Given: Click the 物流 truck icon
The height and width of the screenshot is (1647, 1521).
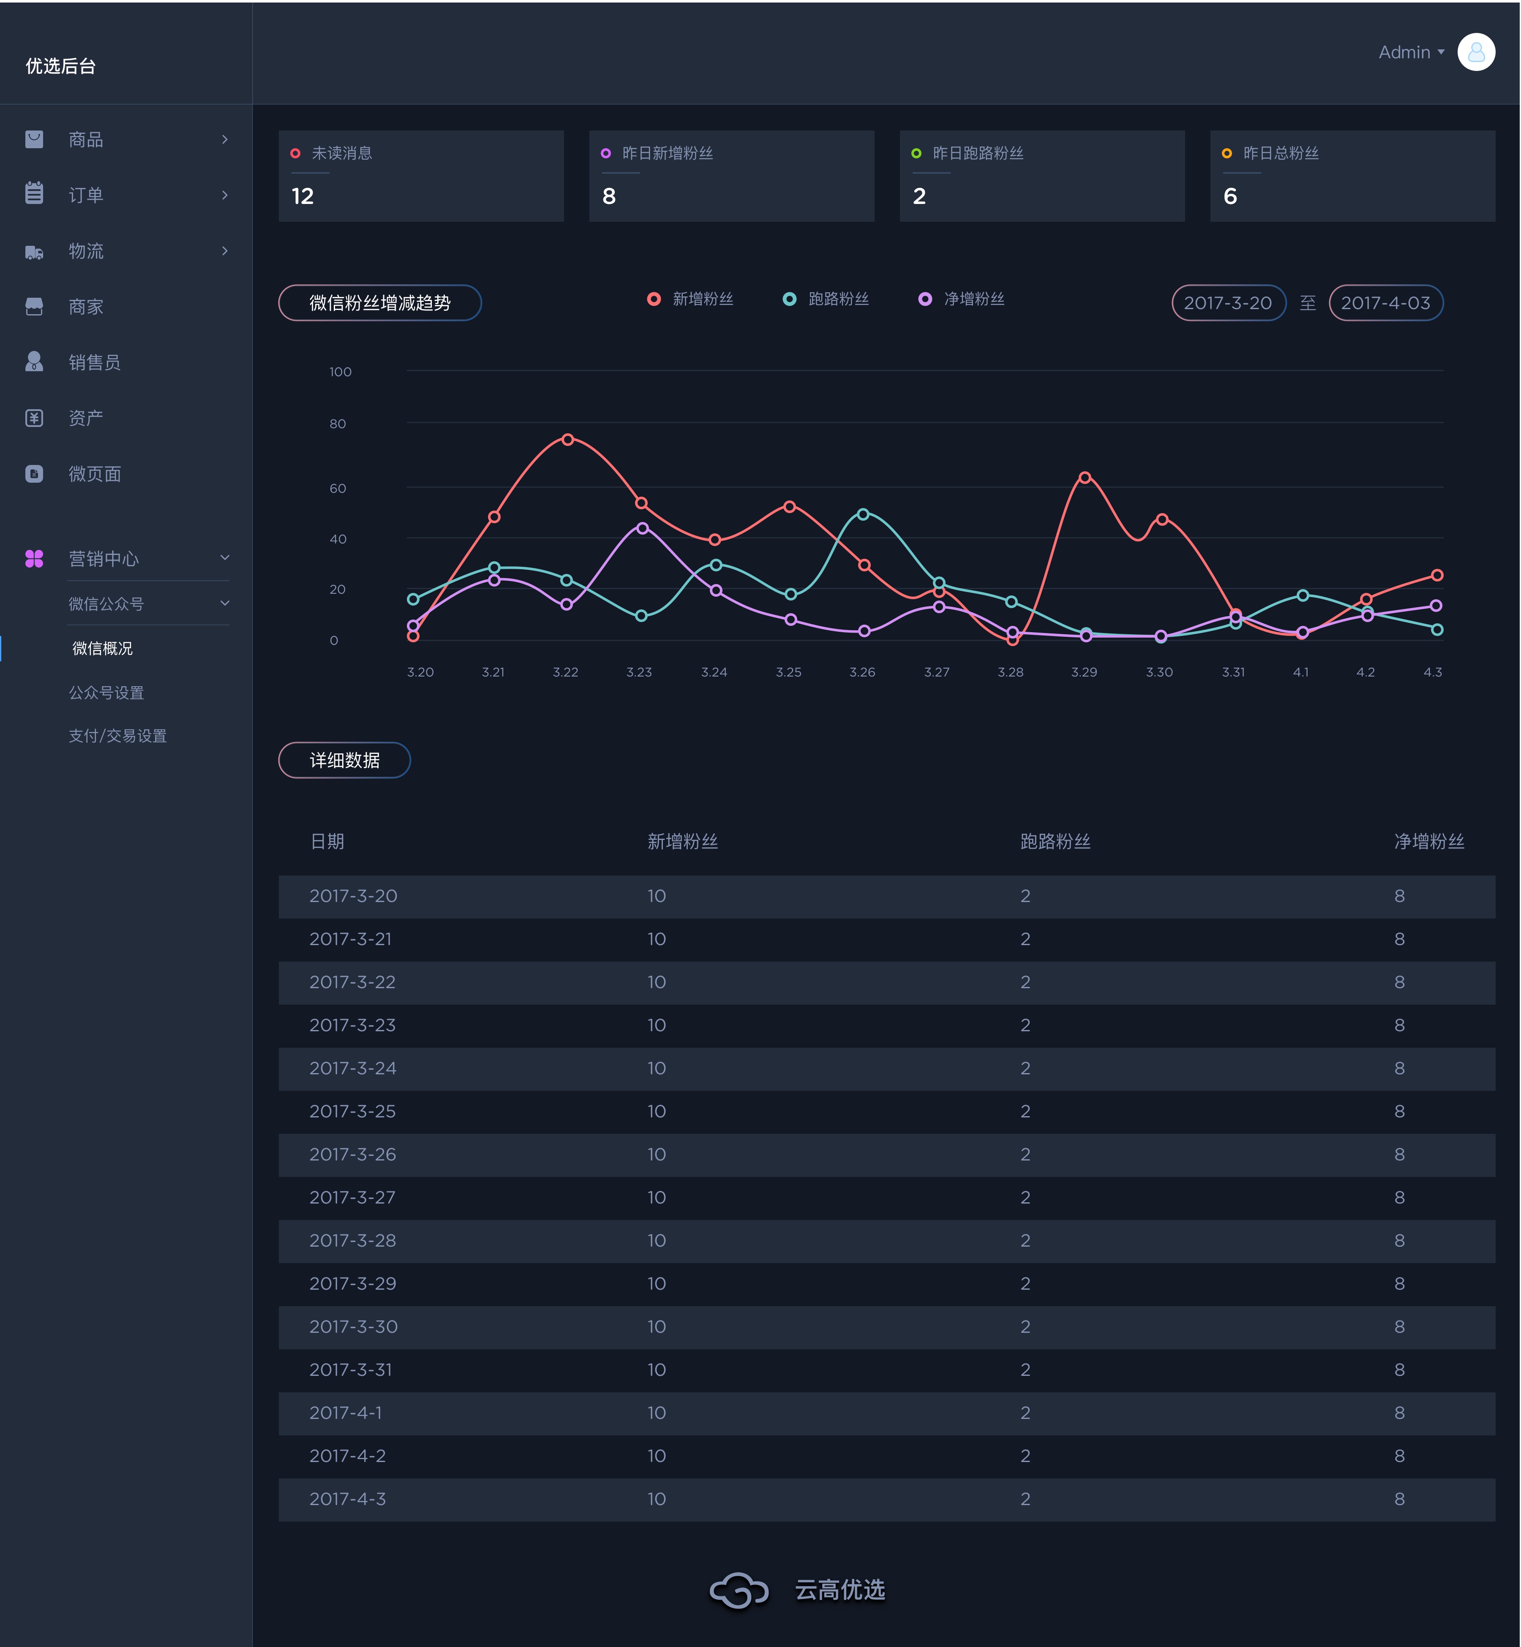Looking at the screenshot, I should 34,252.
